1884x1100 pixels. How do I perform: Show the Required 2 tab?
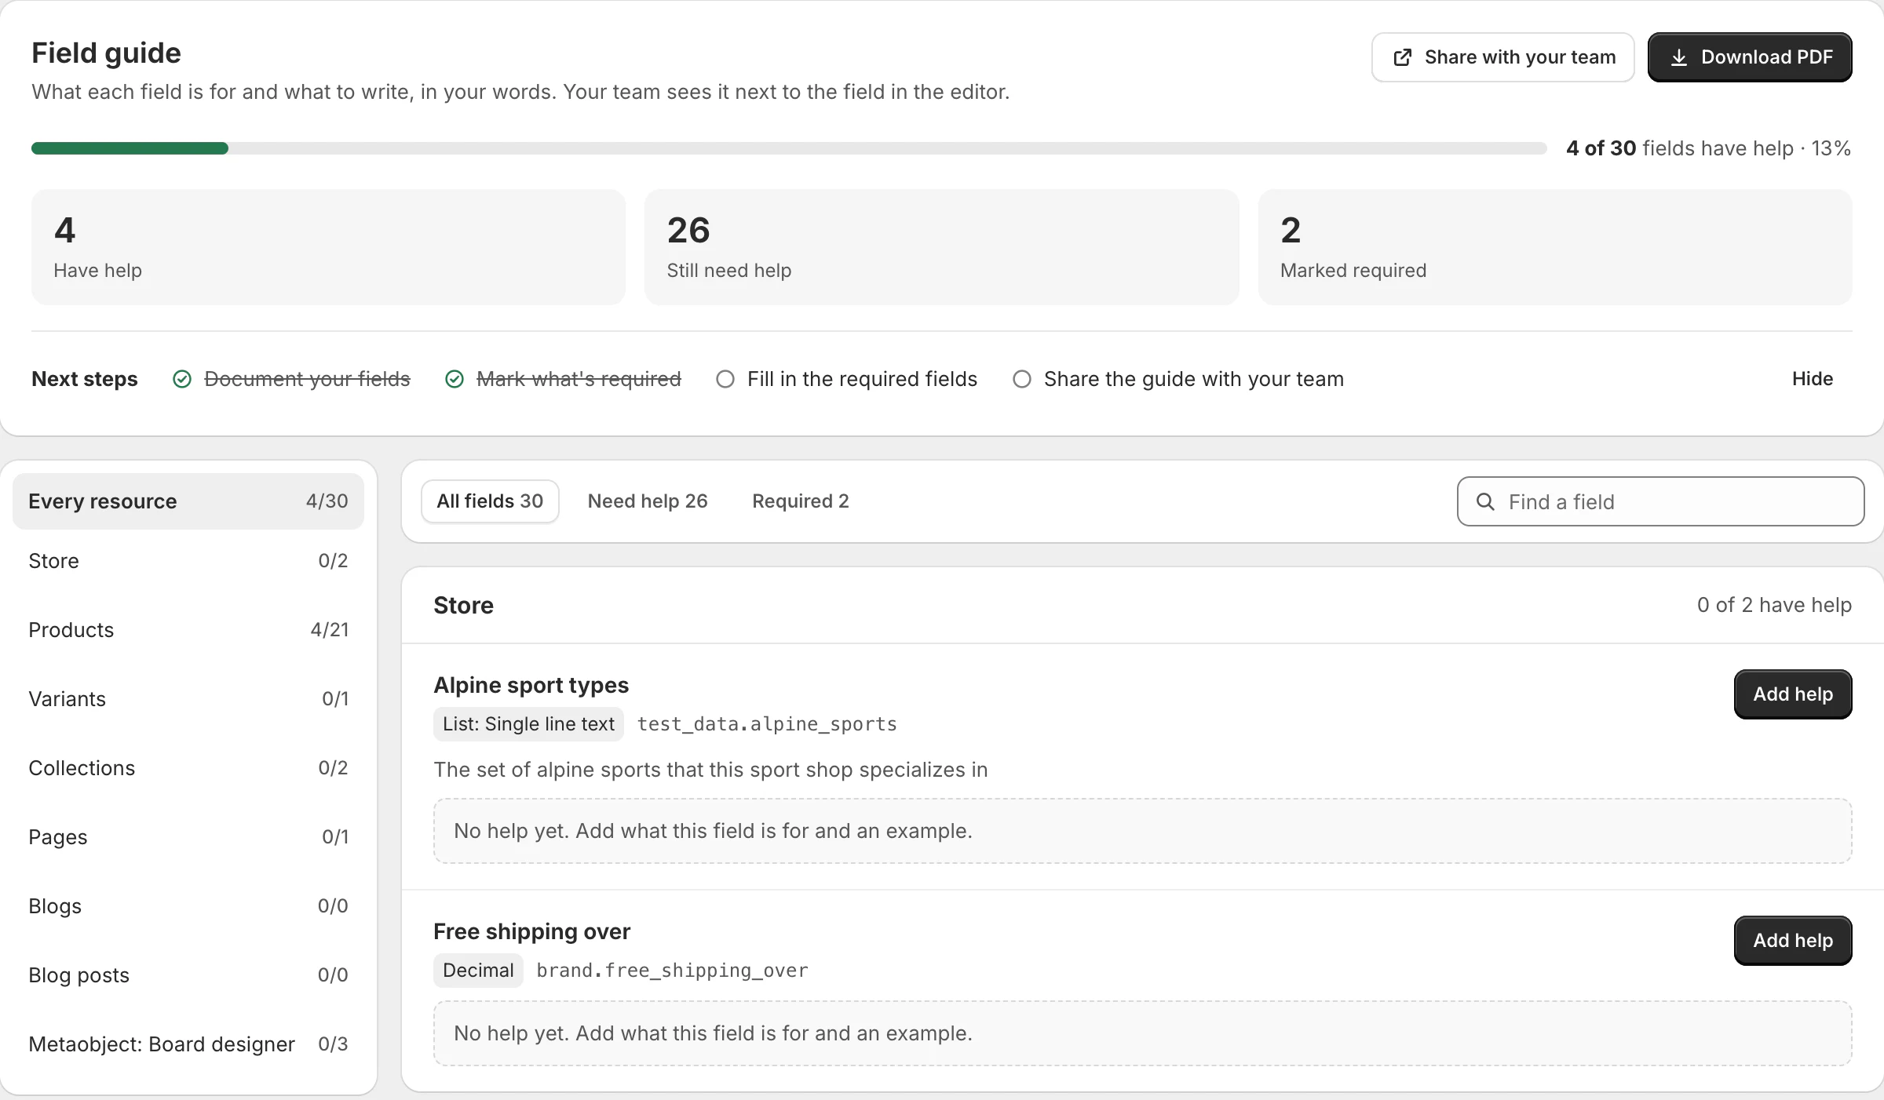(801, 501)
